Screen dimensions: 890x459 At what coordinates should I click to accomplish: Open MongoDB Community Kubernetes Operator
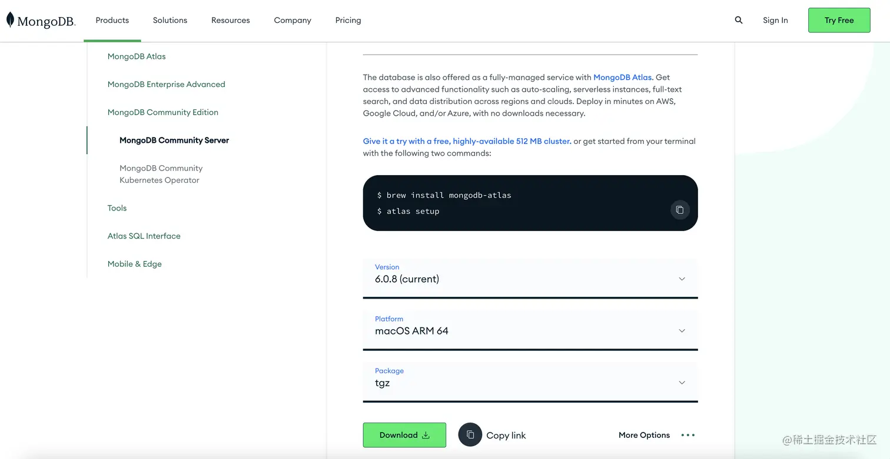pyautogui.click(x=161, y=174)
